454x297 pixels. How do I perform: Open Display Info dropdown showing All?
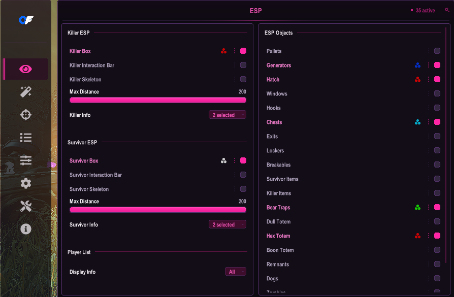tap(236, 272)
